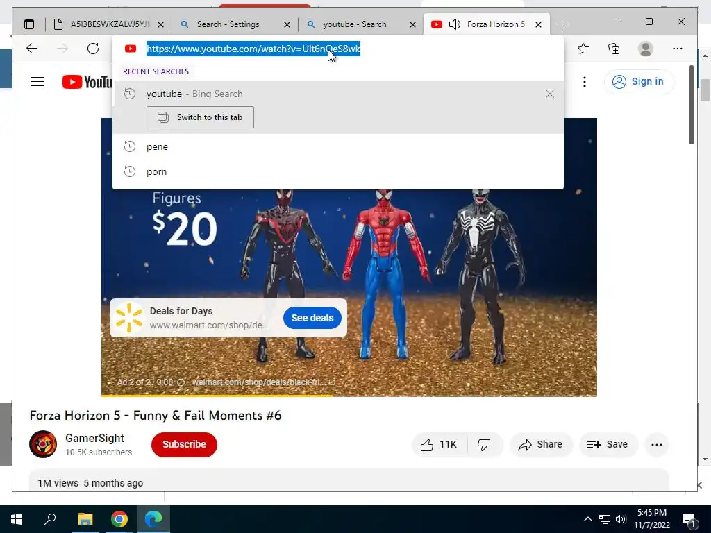Open Edge Settings and more menu
Image resolution: width=711 pixels, height=533 pixels.
[678, 49]
